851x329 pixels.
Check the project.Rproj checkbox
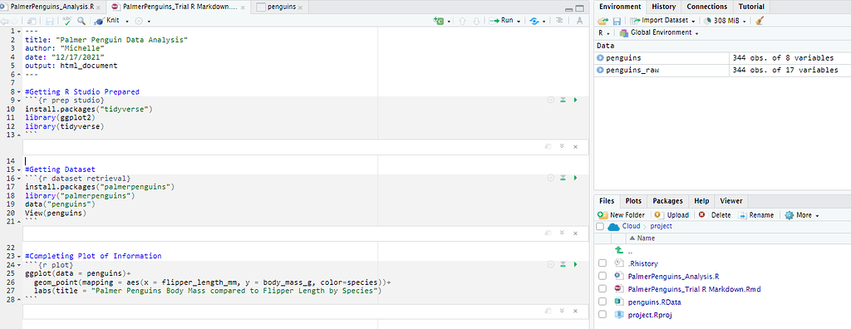pyautogui.click(x=602, y=314)
